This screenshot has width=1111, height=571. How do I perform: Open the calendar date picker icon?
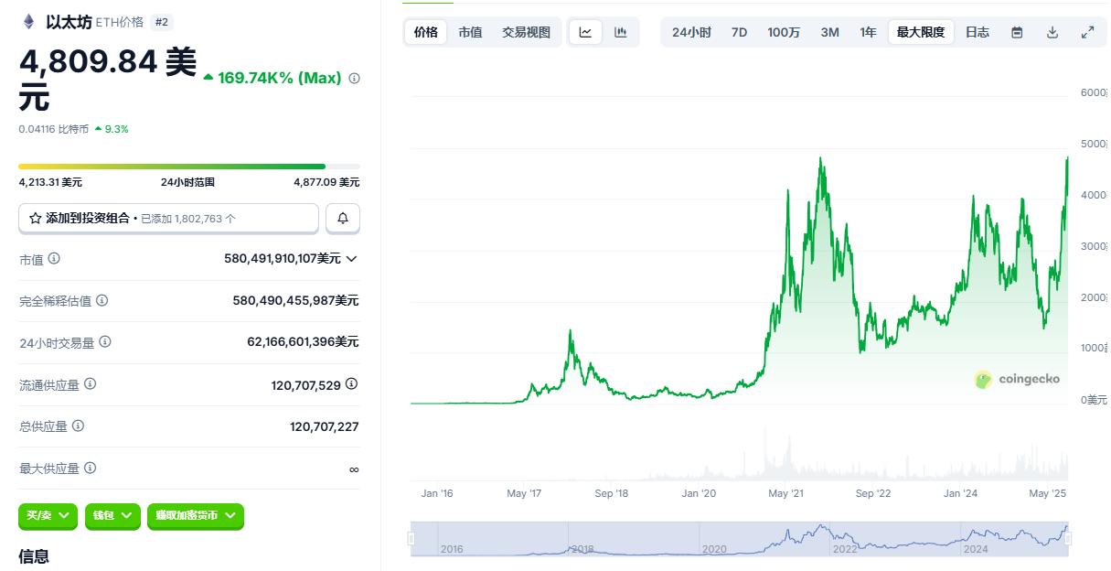1017,31
